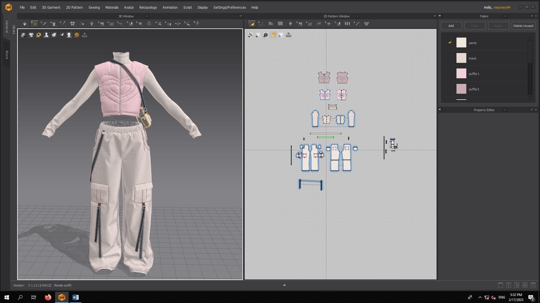Toggle pattern lock shirt icon in 2D window
This screenshot has height=303, width=540.
[x=281, y=35]
